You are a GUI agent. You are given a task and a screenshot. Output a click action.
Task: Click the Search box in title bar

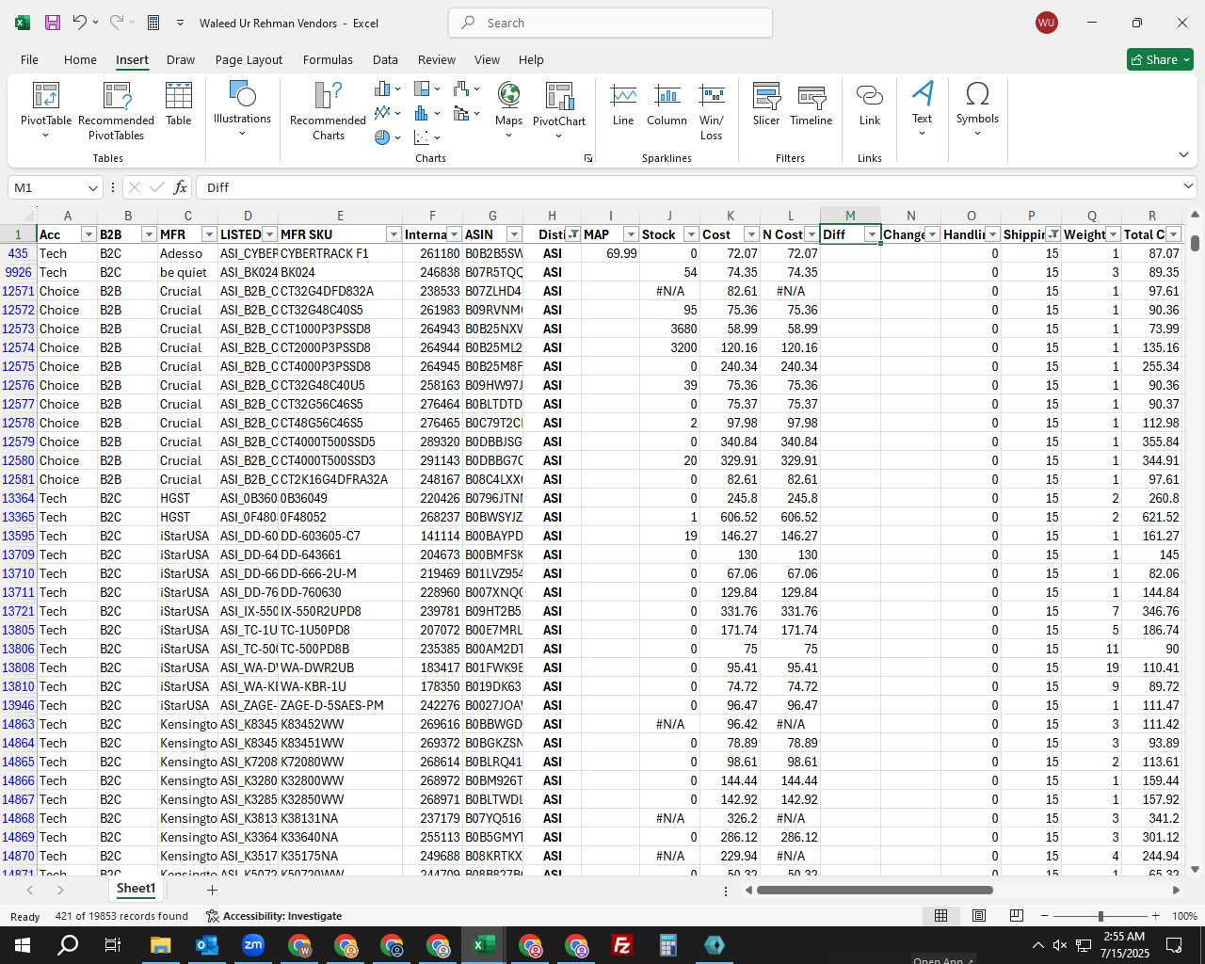pos(610,23)
